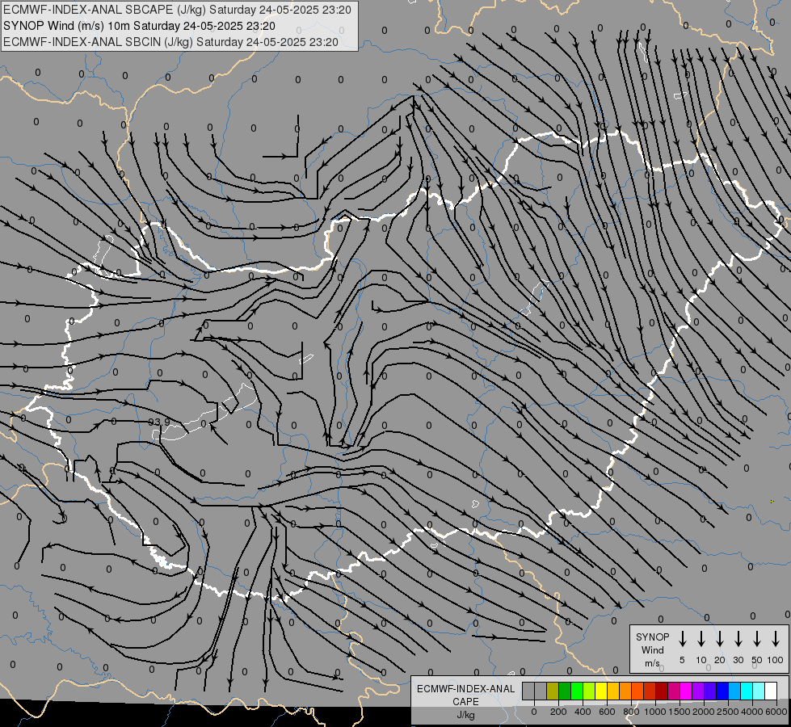The width and height of the screenshot is (791, 727).
Task: Click the wind arrow above the 10 label
Action: tap(701, 638)
